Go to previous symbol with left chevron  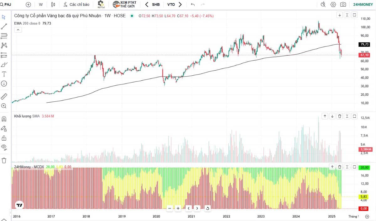pos(147,5)
